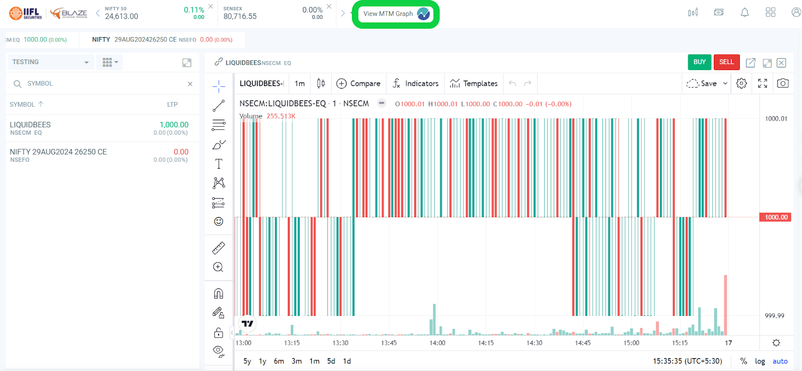Expand the watchlist panel
Image resolution: width=802 pixels, height=371 pixels.
pyautogui.click(x=186, y=63)
